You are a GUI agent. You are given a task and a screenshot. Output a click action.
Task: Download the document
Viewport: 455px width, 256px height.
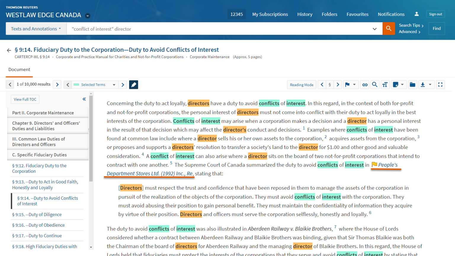tap(423, 84)
